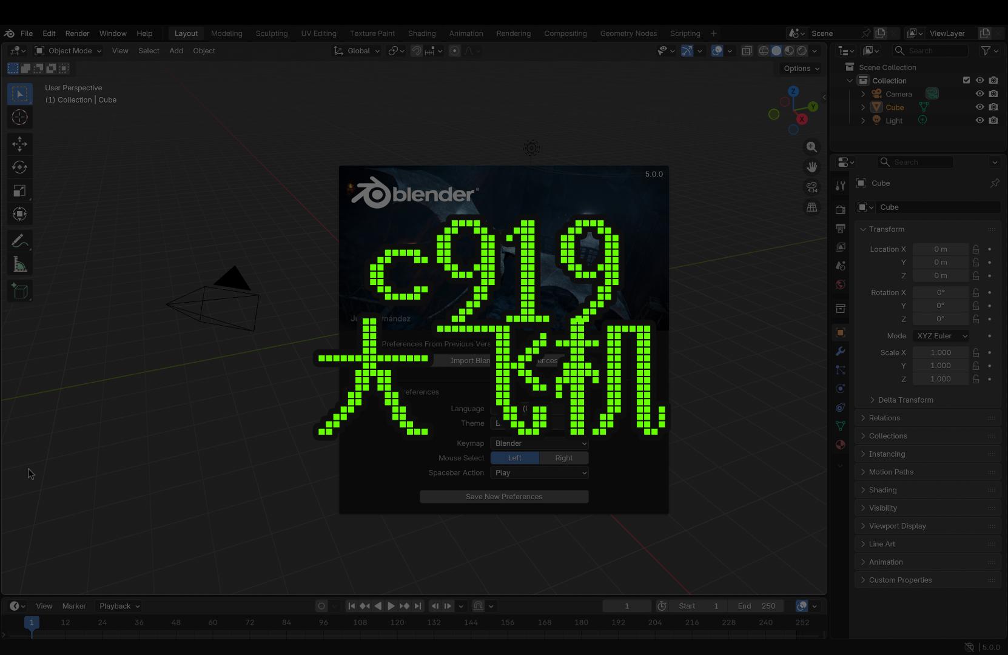
Task: Open the File menu
Action: coord(27,33)
